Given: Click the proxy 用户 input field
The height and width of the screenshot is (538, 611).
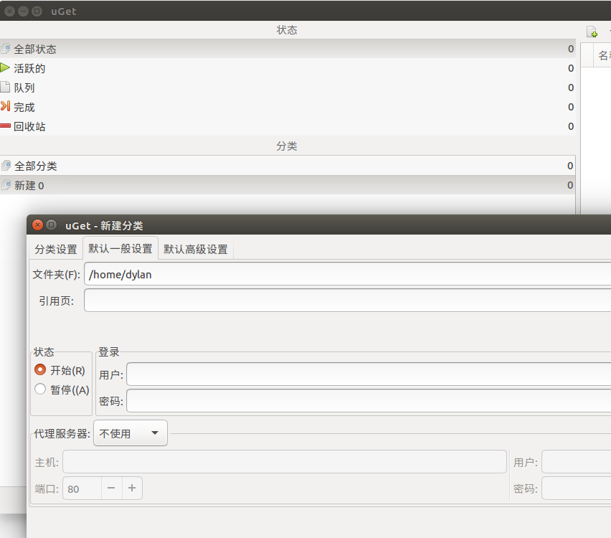Looking at the screenshot, I should 577,461.
